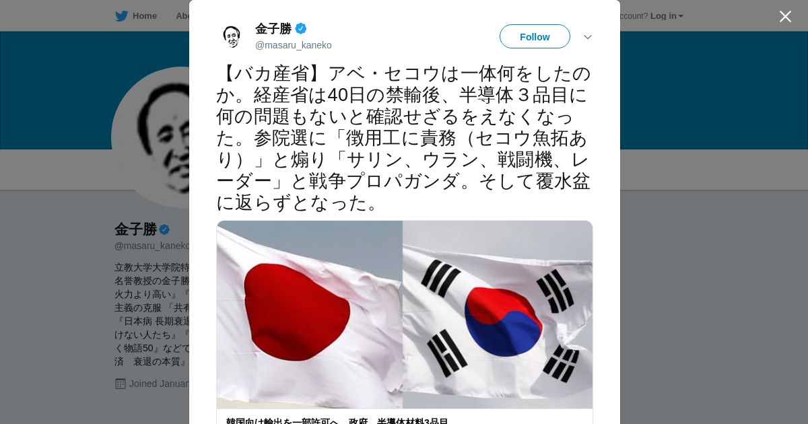
Task: Click the 金子勝 profile name heading
Action: 135,229
